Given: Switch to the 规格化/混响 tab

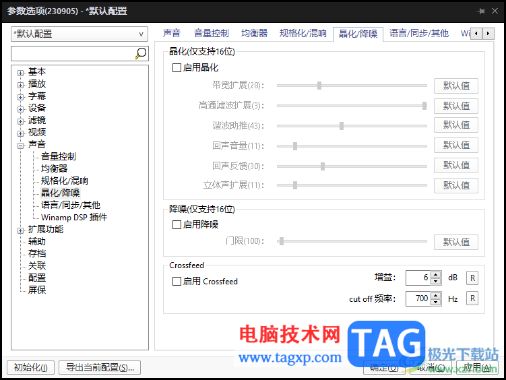Looking at the screenshot, I should [303, 33].
